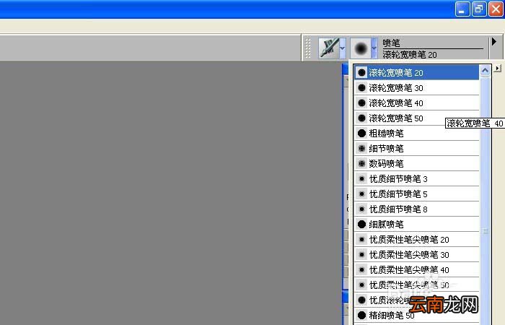The image size is (505, 325).
Task: Choose the 细腻喷笔 variant
Action: click(x=416, y=224)
